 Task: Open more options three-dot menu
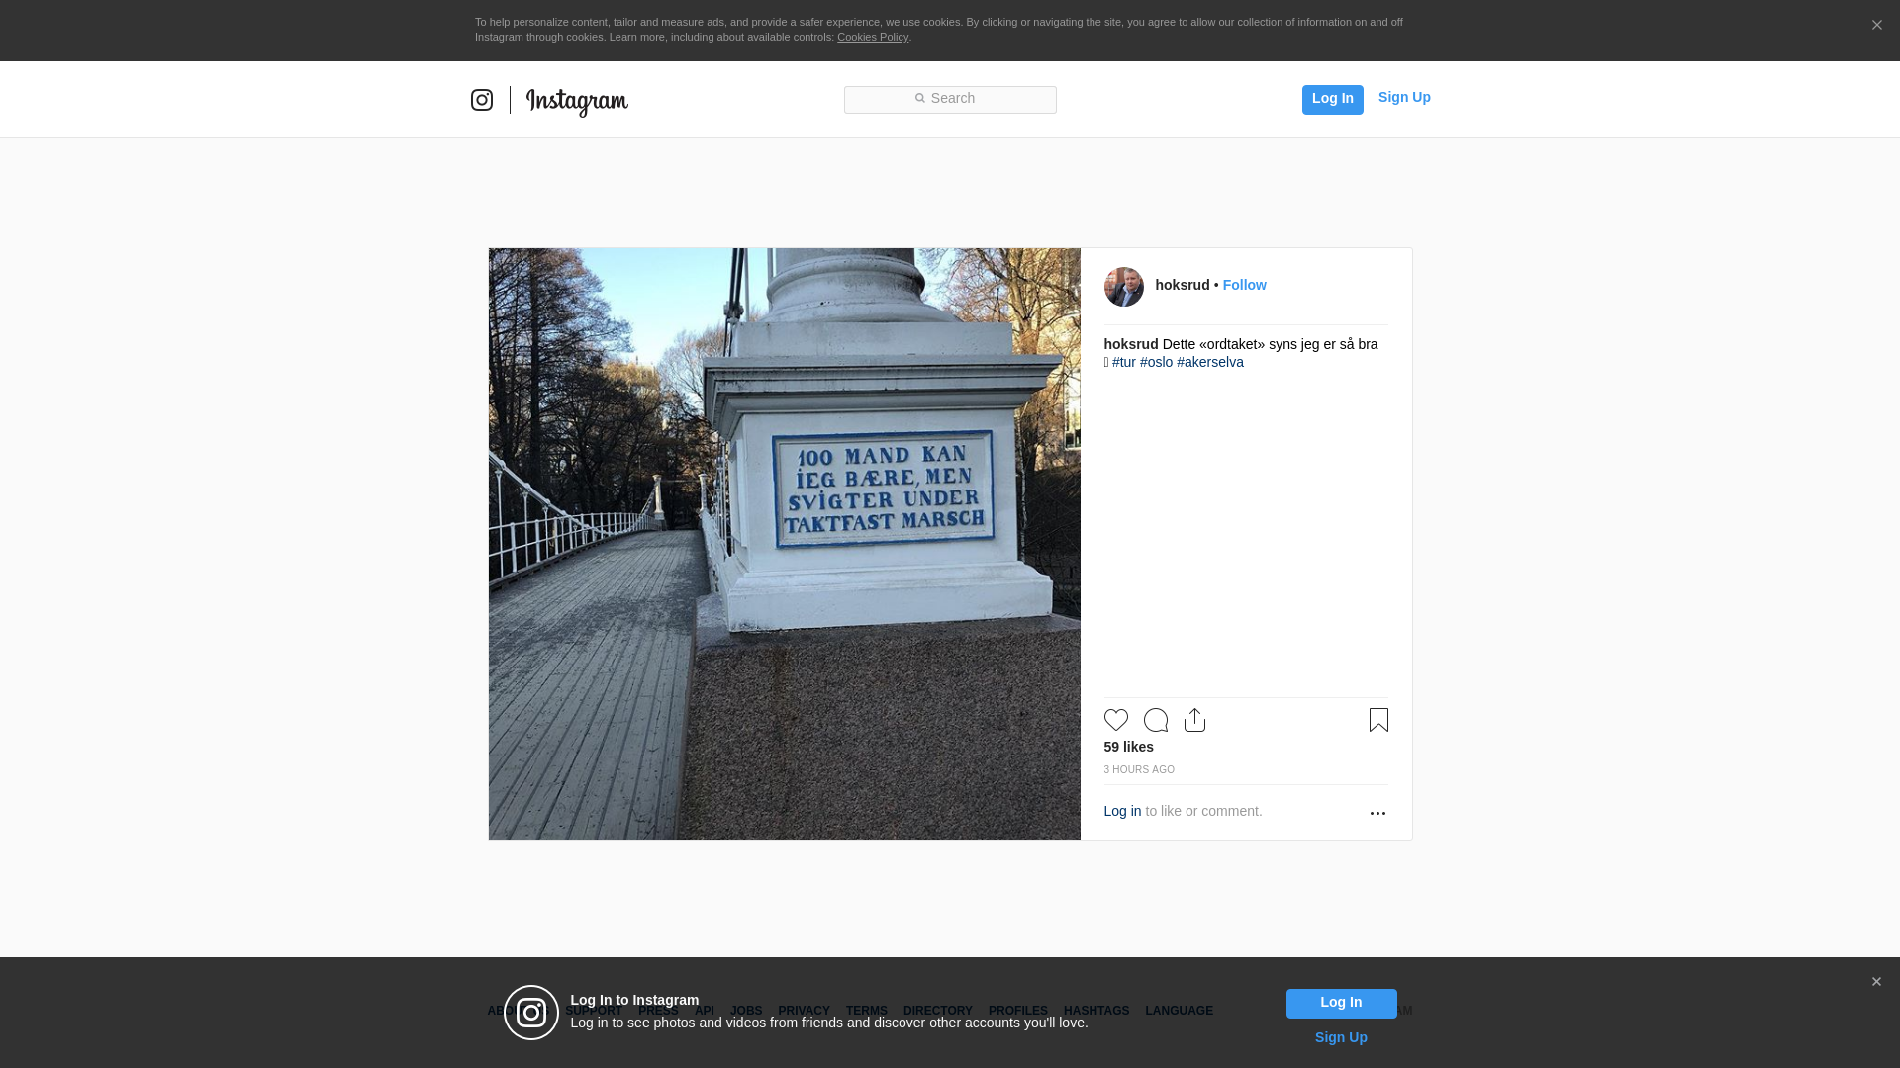(x=1377, y=813)
